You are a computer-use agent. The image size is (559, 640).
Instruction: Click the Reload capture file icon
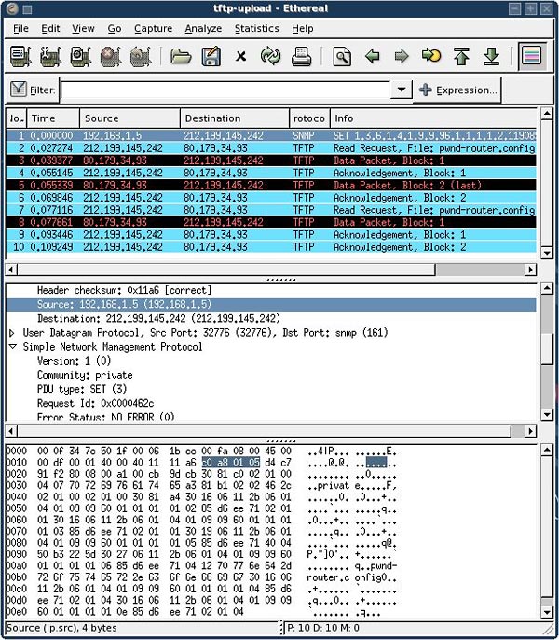[x=270, y=57]
